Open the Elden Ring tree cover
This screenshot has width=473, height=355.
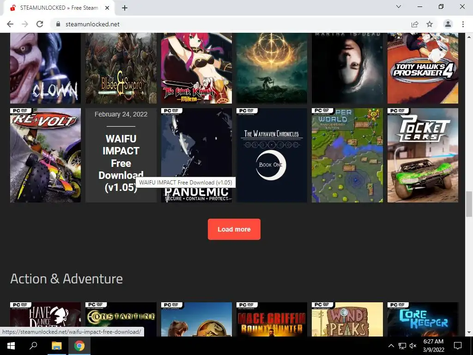point(272,68)
